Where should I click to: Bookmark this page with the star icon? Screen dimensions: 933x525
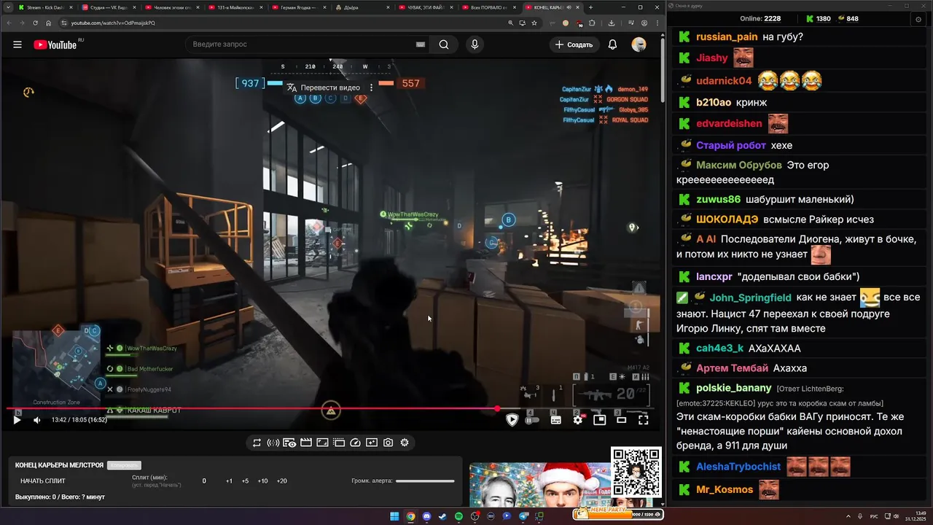534,23
